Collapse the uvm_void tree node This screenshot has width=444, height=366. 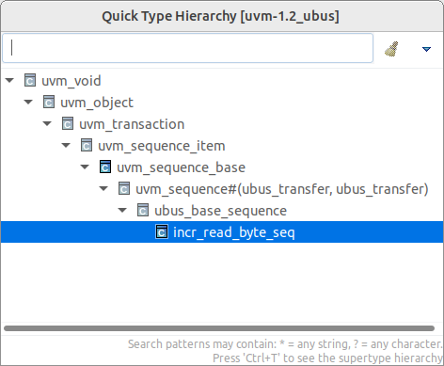9,81
